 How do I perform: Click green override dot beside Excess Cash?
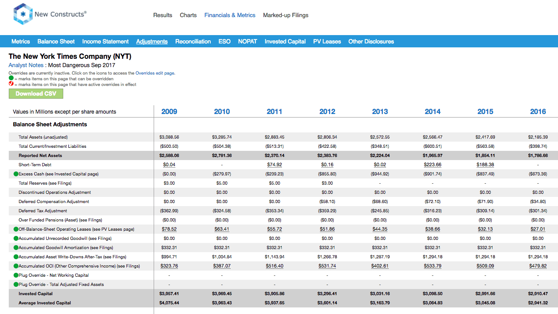[x=16, y=174]
